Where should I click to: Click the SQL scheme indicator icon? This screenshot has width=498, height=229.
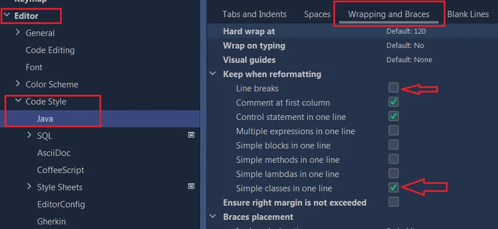192,135
